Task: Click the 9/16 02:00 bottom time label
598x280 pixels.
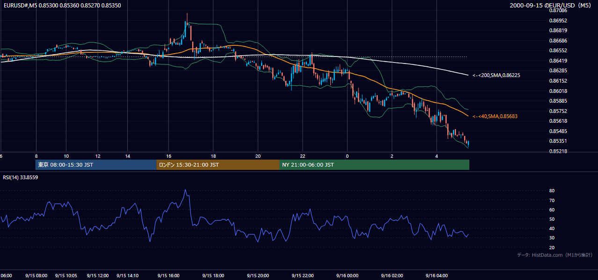Action: pyautogui.click(x=392, y=276)
